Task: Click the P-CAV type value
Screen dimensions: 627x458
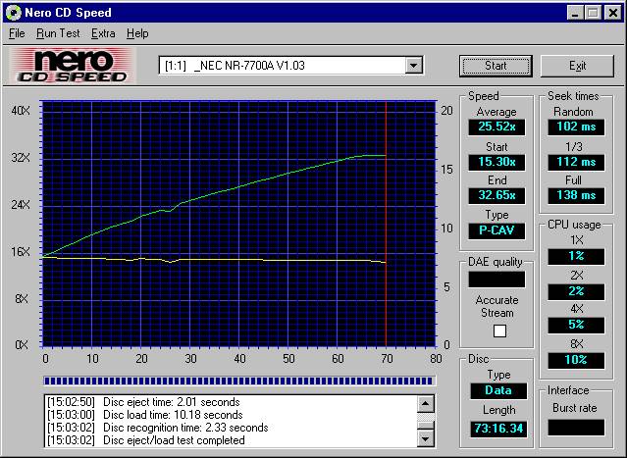Action: [496, 230]
